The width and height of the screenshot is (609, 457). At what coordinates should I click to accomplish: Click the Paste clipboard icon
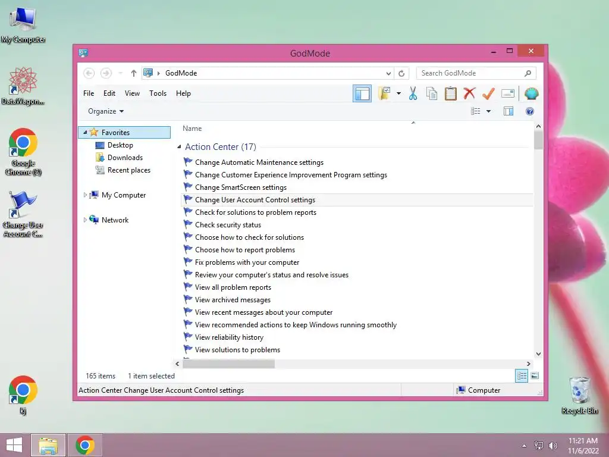pyautogui.click(x=451, y=93)
